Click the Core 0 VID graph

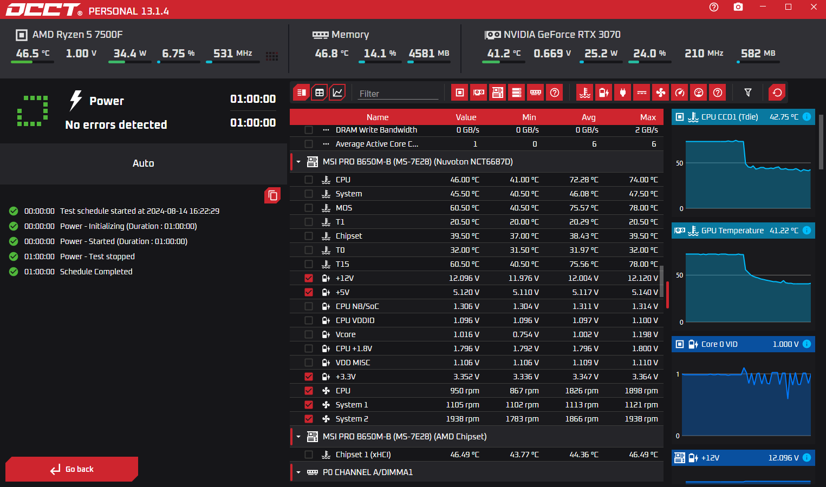click(745, 400)
